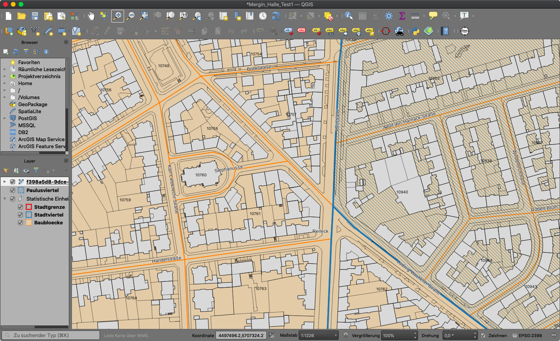
Task: Click the EPSG:2398 projection button
Action: click(x=527, y=336)
